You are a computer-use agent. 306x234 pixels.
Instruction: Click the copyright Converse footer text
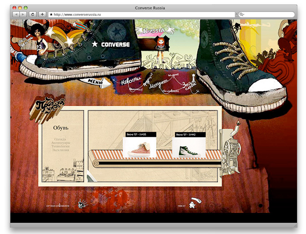pyautogui.click(x=58, y=206)
